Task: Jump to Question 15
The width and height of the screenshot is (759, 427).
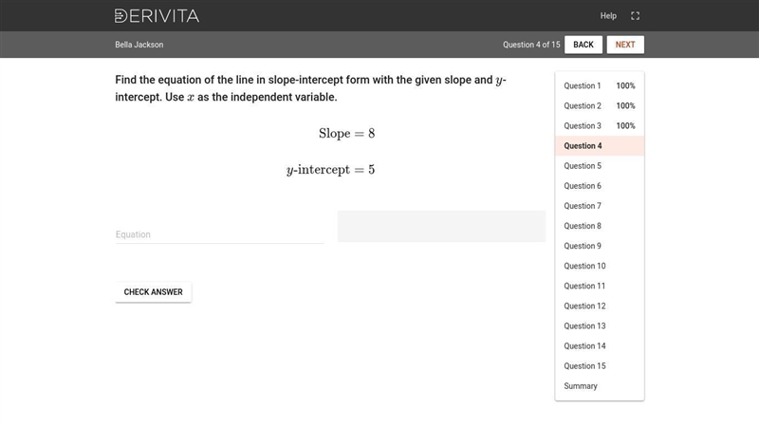Action: click(x=600, y=366)
